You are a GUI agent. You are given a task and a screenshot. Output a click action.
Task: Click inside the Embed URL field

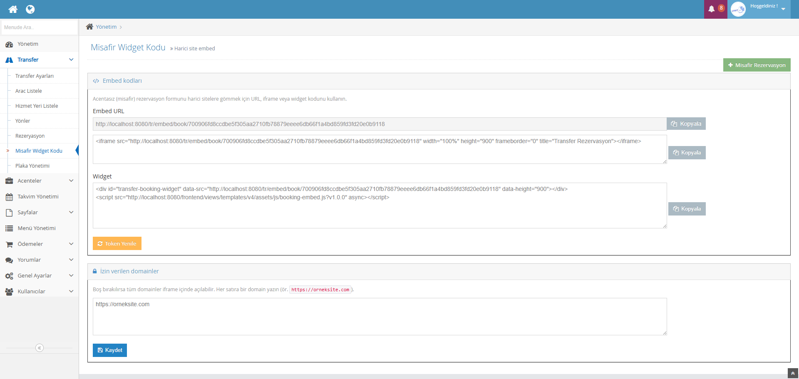click(380, 124)
